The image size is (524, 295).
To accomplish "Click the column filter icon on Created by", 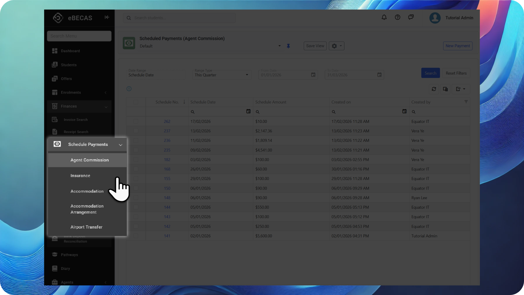I will coord(466,102).
